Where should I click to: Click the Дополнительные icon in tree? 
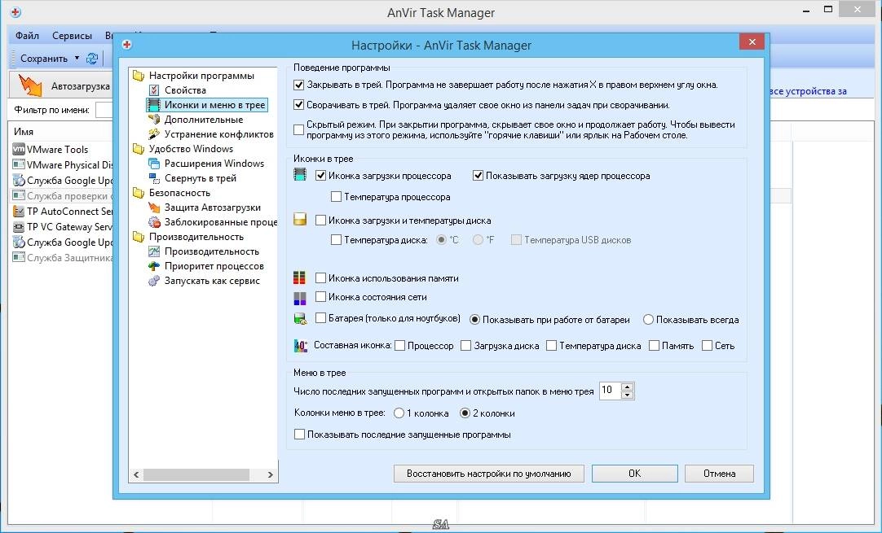153,119
